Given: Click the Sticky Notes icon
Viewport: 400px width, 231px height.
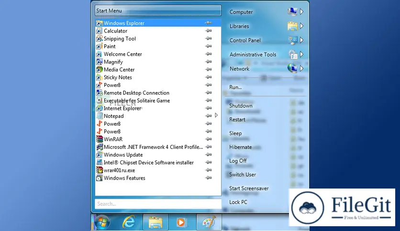Looking at the screenshot, I should tap(99, 77).
